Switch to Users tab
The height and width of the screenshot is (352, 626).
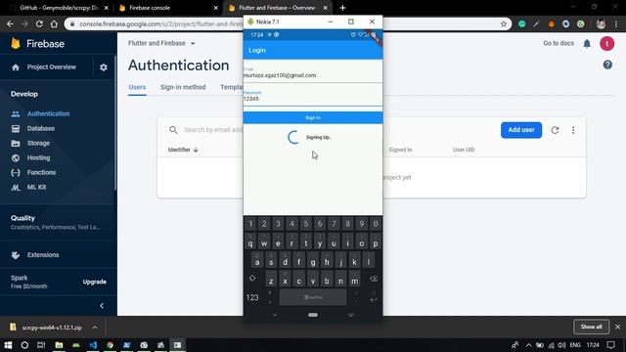tap(137, 87)
